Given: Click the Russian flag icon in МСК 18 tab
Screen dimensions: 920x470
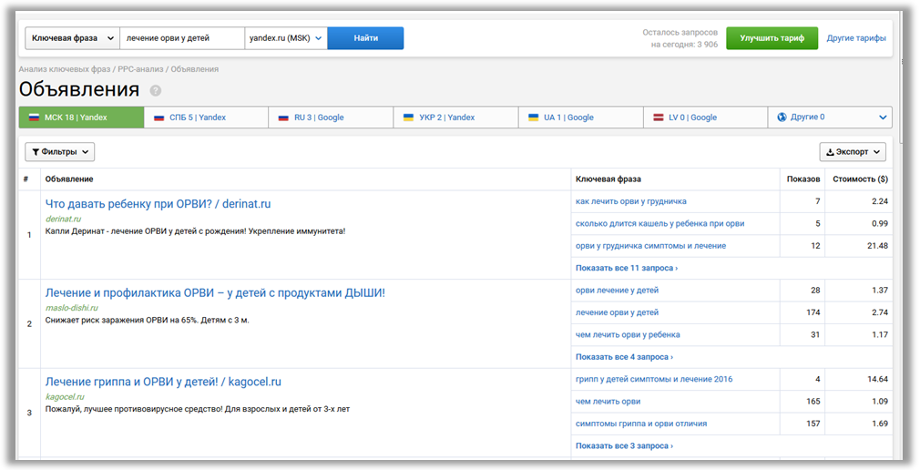Looking at the screenshot, I should point(34,117).
